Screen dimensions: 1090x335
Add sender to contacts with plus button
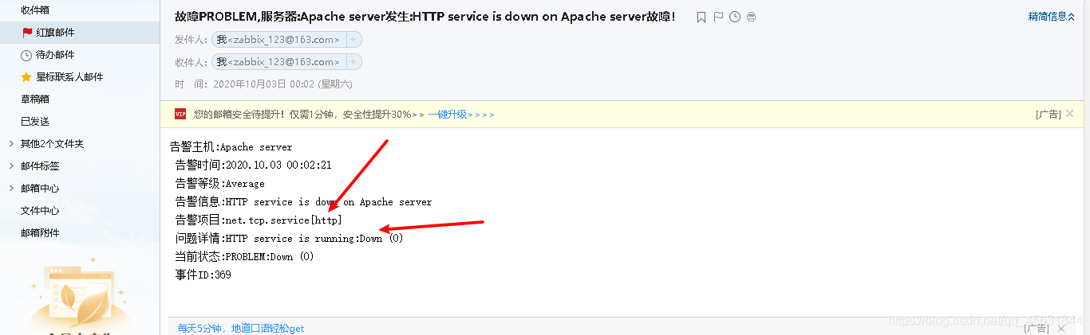point(354,39)
